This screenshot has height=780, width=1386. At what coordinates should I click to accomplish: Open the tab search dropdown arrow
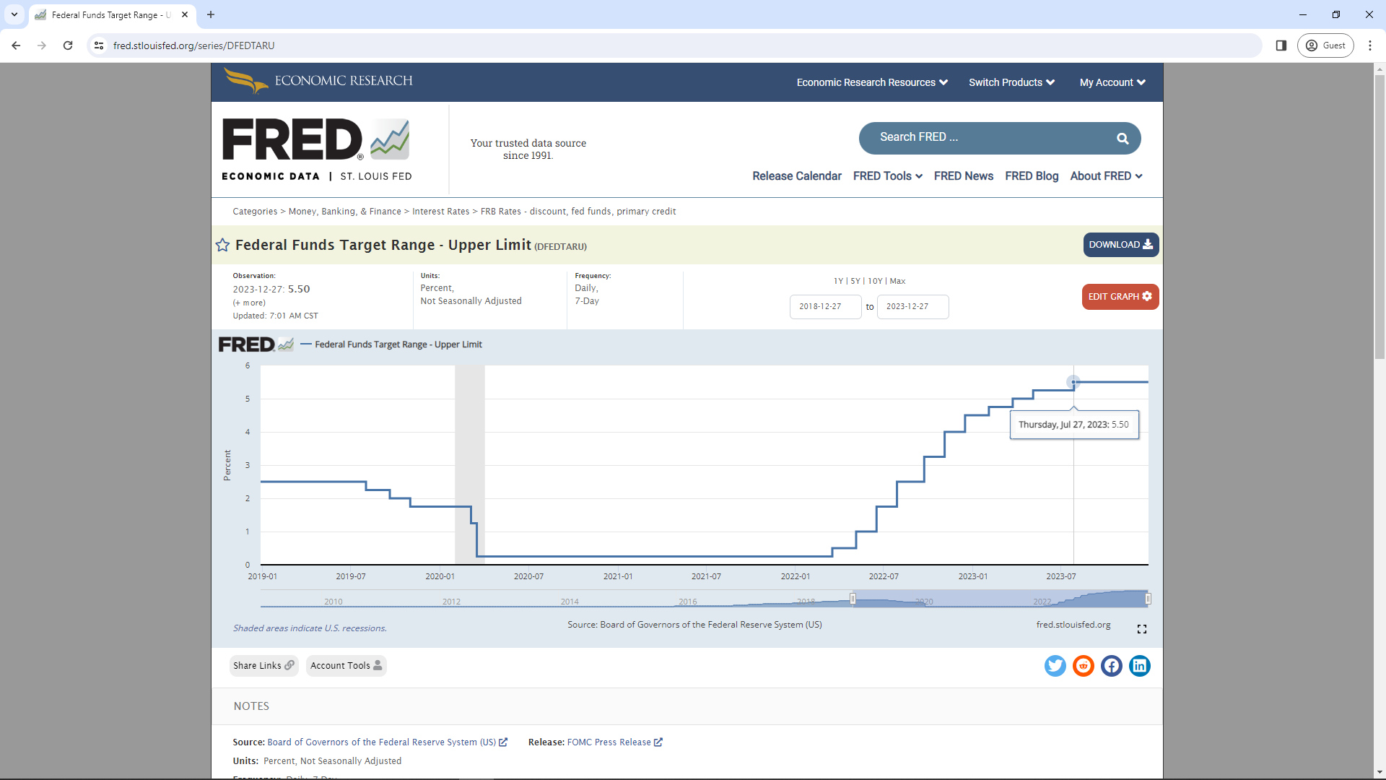point(14,14)
